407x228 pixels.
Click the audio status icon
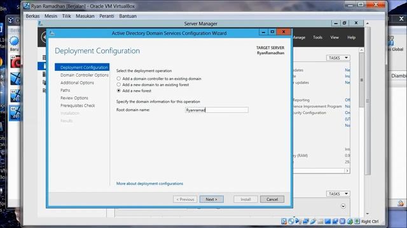298,221
